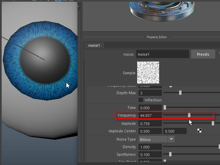Click the Spottyness slider handle

[170, 154]
